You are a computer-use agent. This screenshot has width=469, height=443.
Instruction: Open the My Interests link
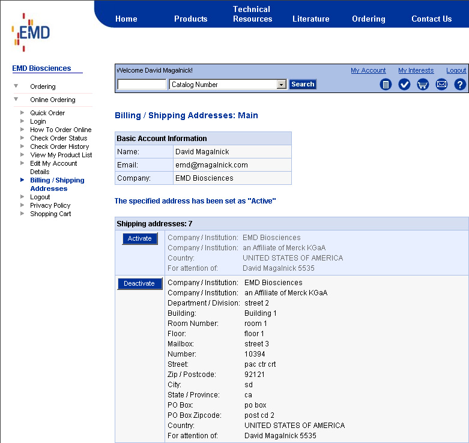[x=416, y=71]
